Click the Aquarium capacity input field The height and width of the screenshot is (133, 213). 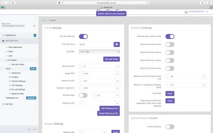pos(99,88)
